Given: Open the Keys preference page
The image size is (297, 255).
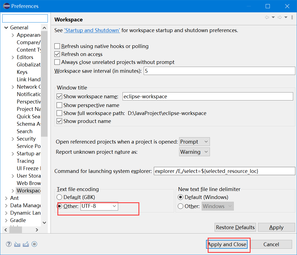Looking at the screenshot, I should pos(22,72).
